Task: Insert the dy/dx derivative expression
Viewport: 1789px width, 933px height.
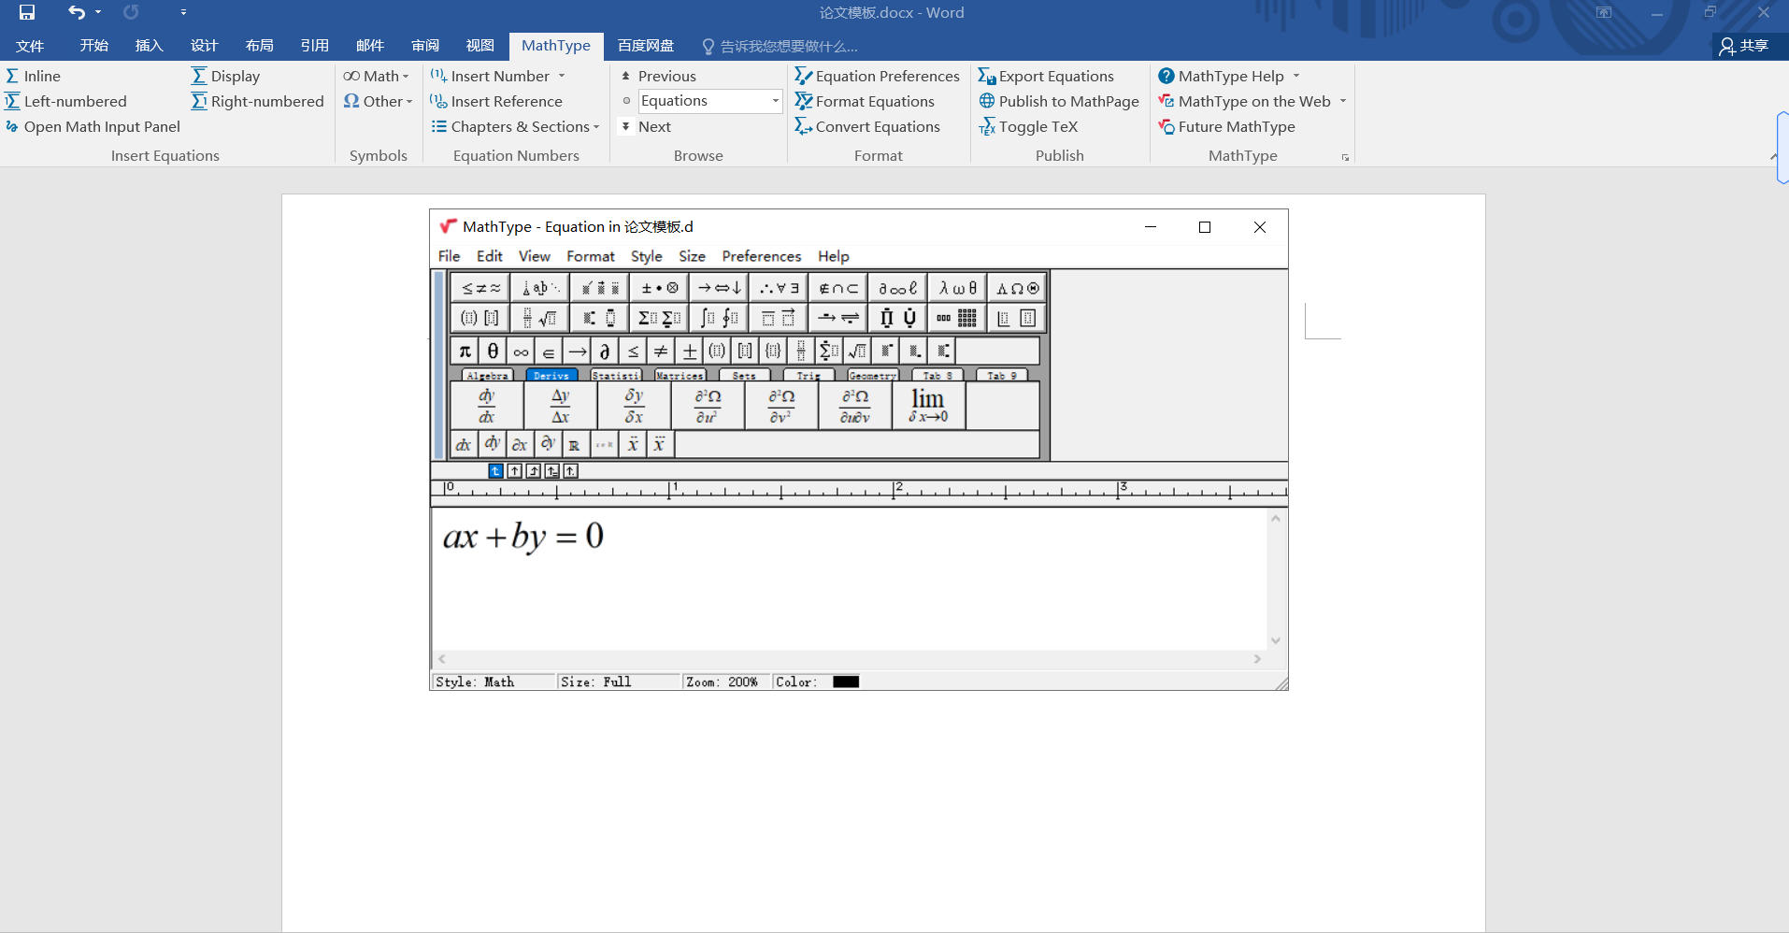Action: (487, 406)
